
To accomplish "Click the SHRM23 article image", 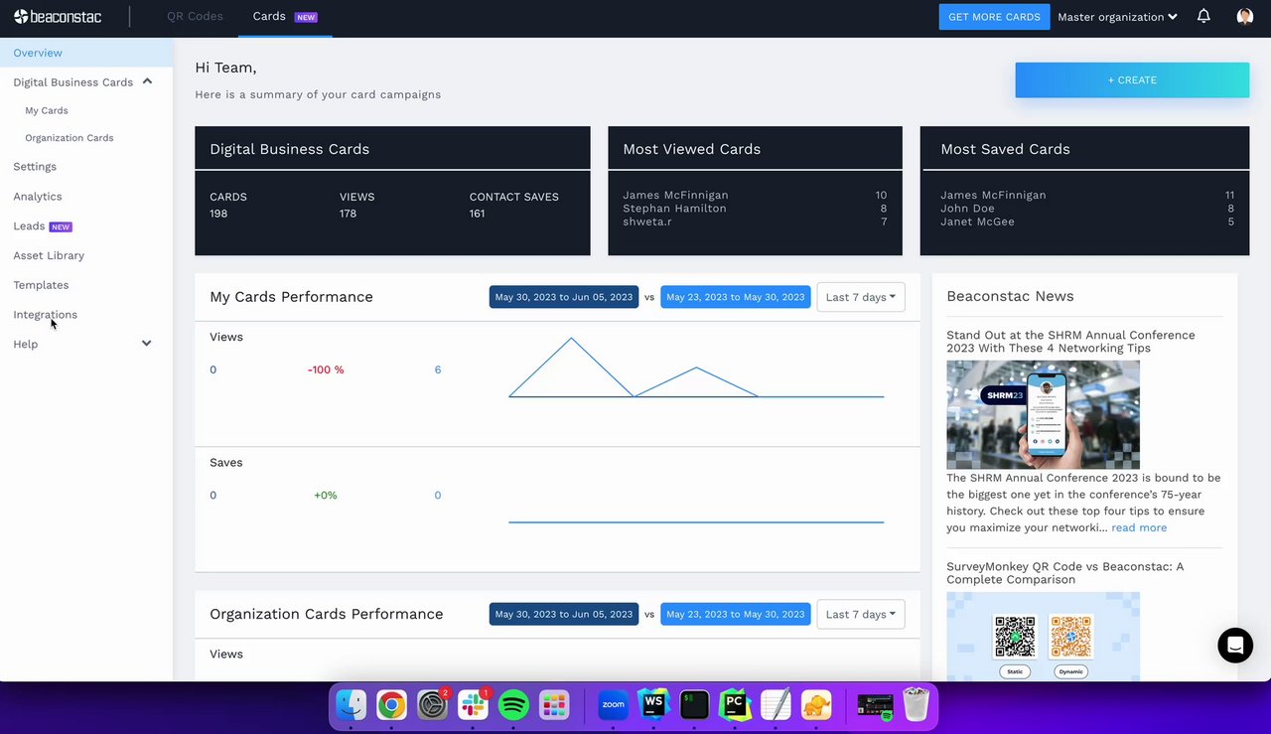I will pyautogui.click(x=1043, y=414).
